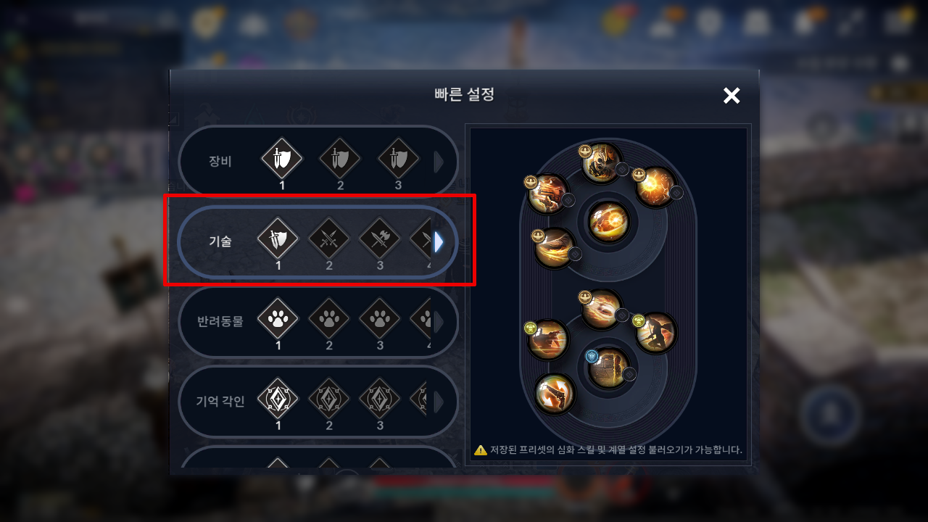Activate equipment (장비) preset 1
The image size is (928, 522).
coord(281,159)
